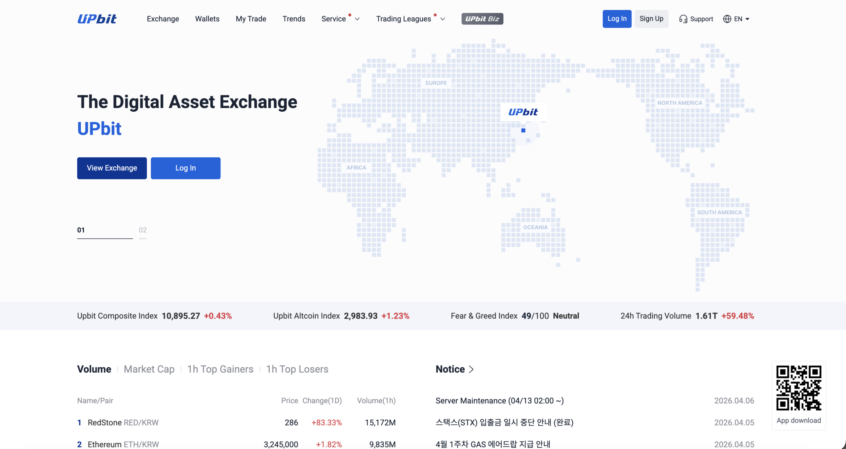Click the globe language icon
The width and height of the screenshot is (846, 449).
(727, 19)
